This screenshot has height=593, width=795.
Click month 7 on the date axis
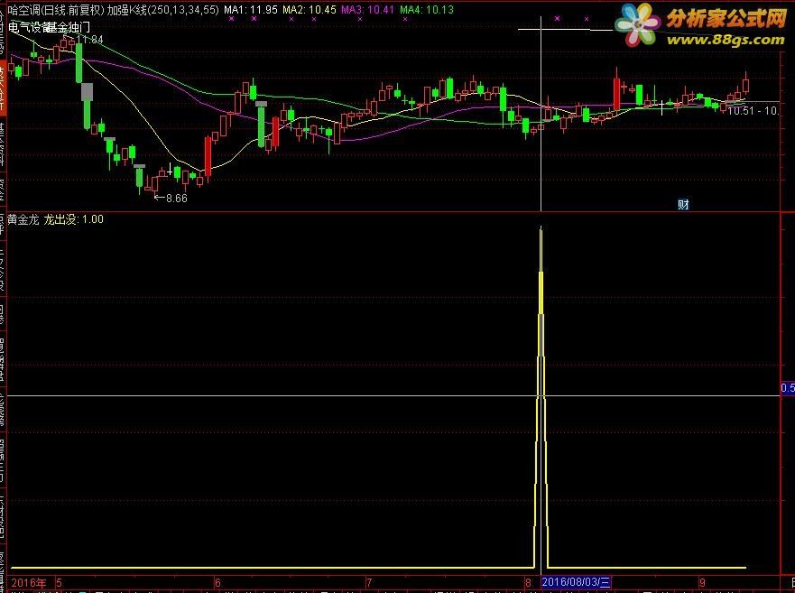pyautogui.click(x=370, y=583)
